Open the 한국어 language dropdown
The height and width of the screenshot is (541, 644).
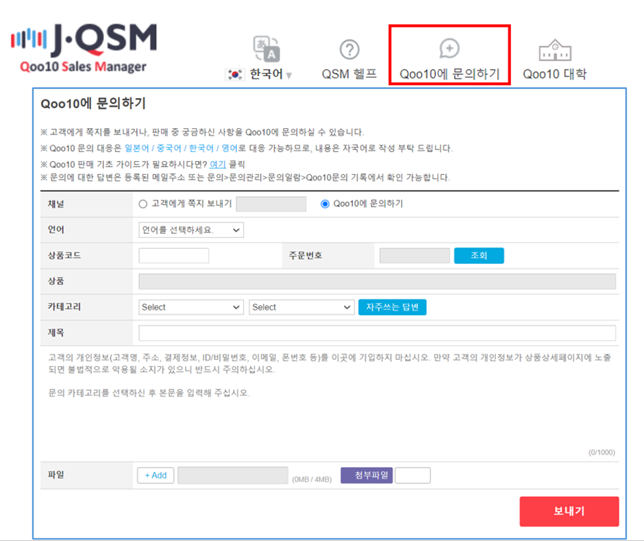click(x=271, y=74)
